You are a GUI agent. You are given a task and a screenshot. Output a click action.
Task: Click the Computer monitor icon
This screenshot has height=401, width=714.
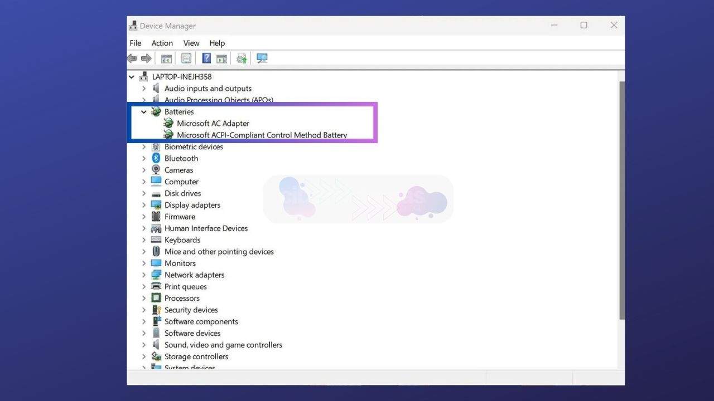[x=156, y=182]
